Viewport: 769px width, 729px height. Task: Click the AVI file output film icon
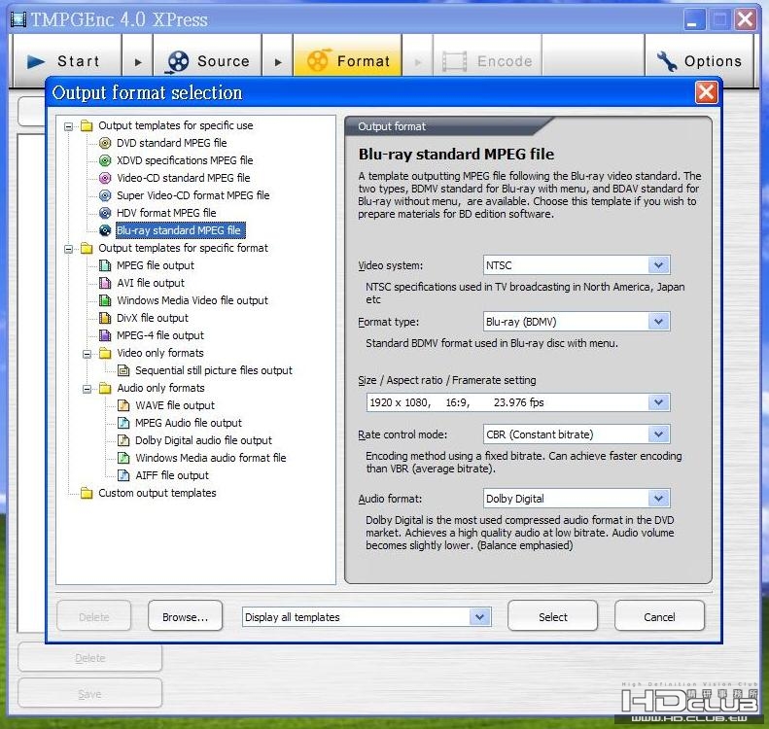click(105, 283)
